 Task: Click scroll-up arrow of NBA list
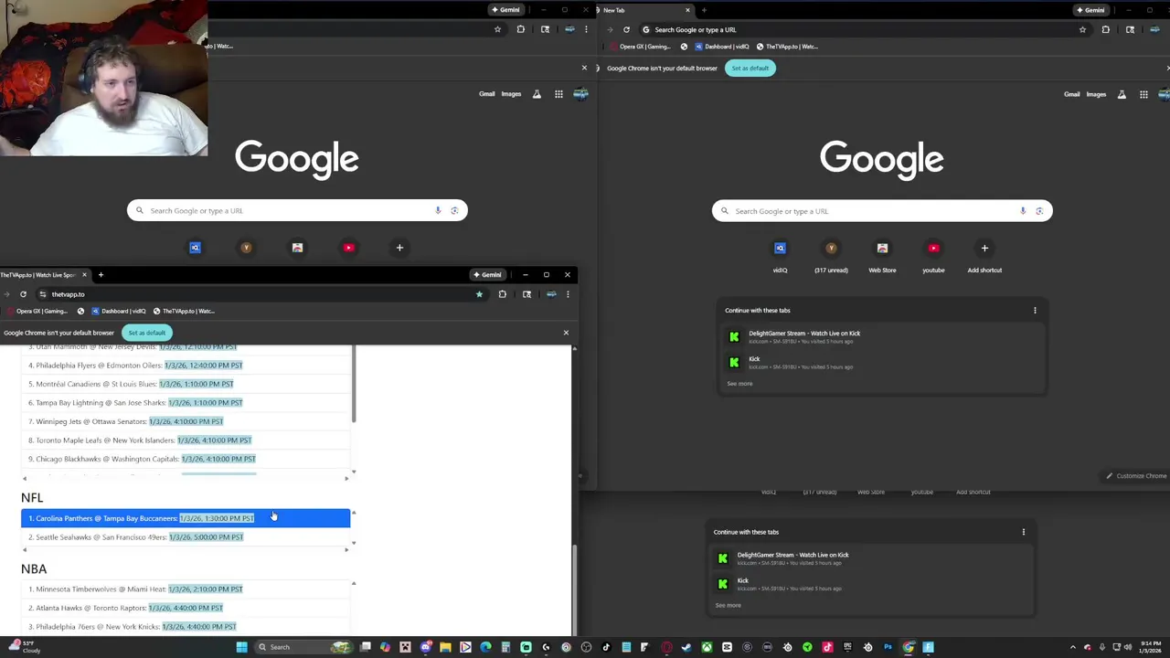click(x=354, y=583)
